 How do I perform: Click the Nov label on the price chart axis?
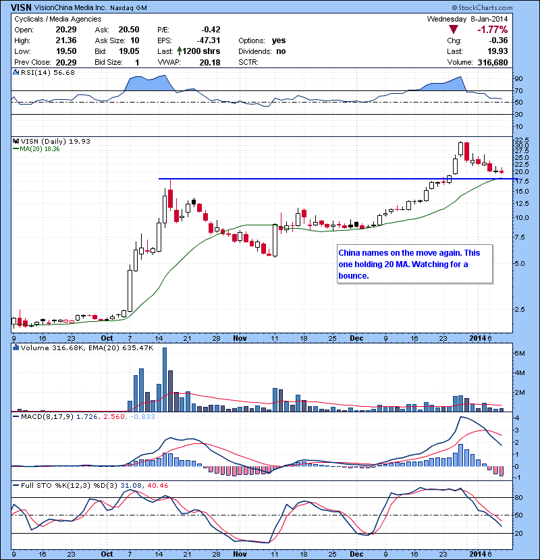pos(240,338)
